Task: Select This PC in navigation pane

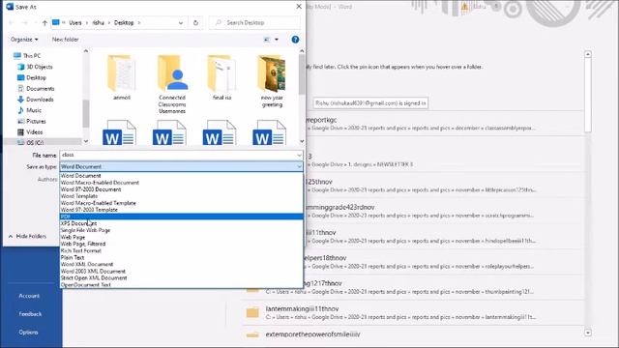Action: pos(32,56)
